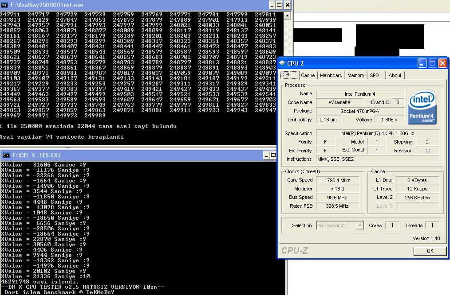The width and height of the screenshot is (450, 295).
Task: Click the '8 KBytes' L1 Data value
Action: pyautogui.click(x=417, y=180)
